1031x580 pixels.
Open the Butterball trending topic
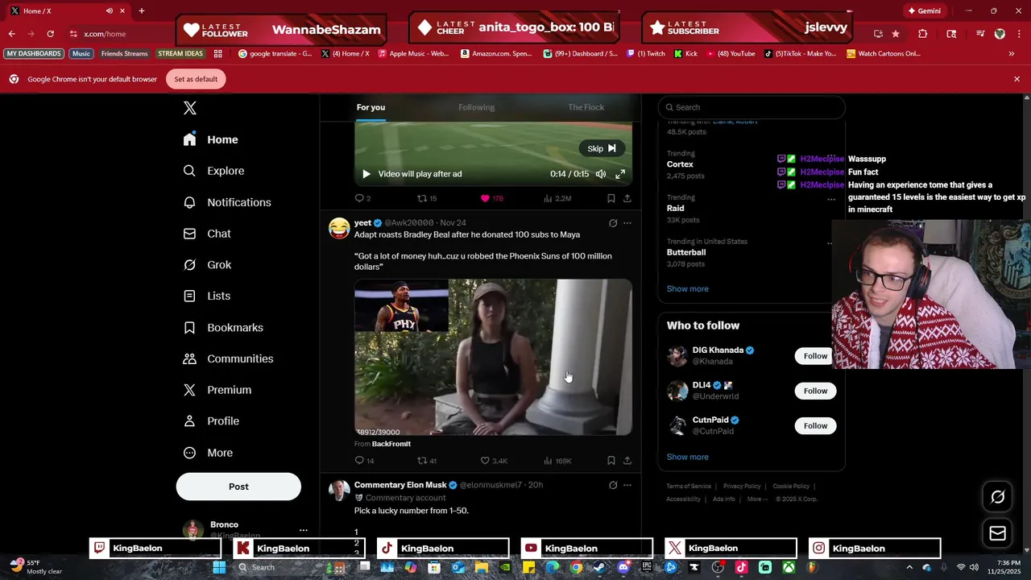pyautogui.click(x=686, y=252)
